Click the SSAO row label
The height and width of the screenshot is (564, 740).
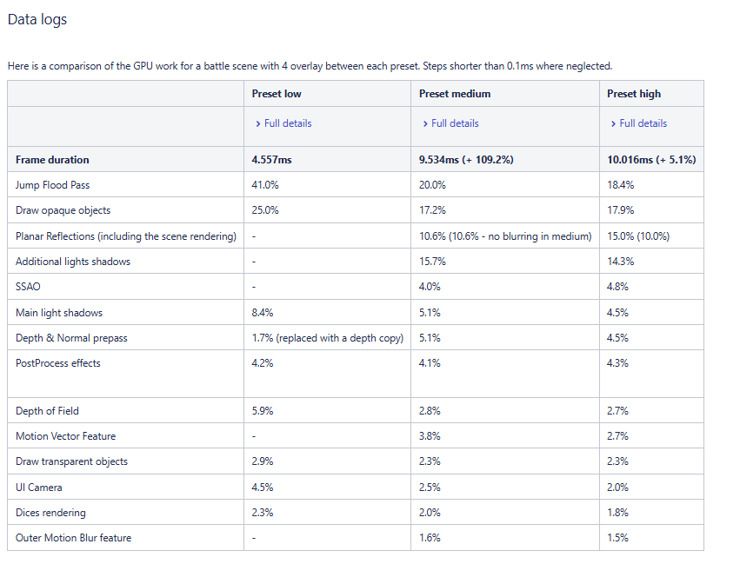pos(27,286)
